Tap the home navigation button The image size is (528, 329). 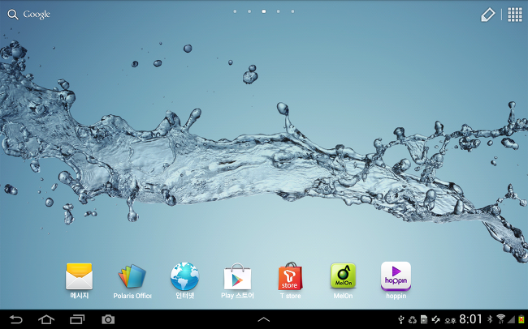coord(46,319)
